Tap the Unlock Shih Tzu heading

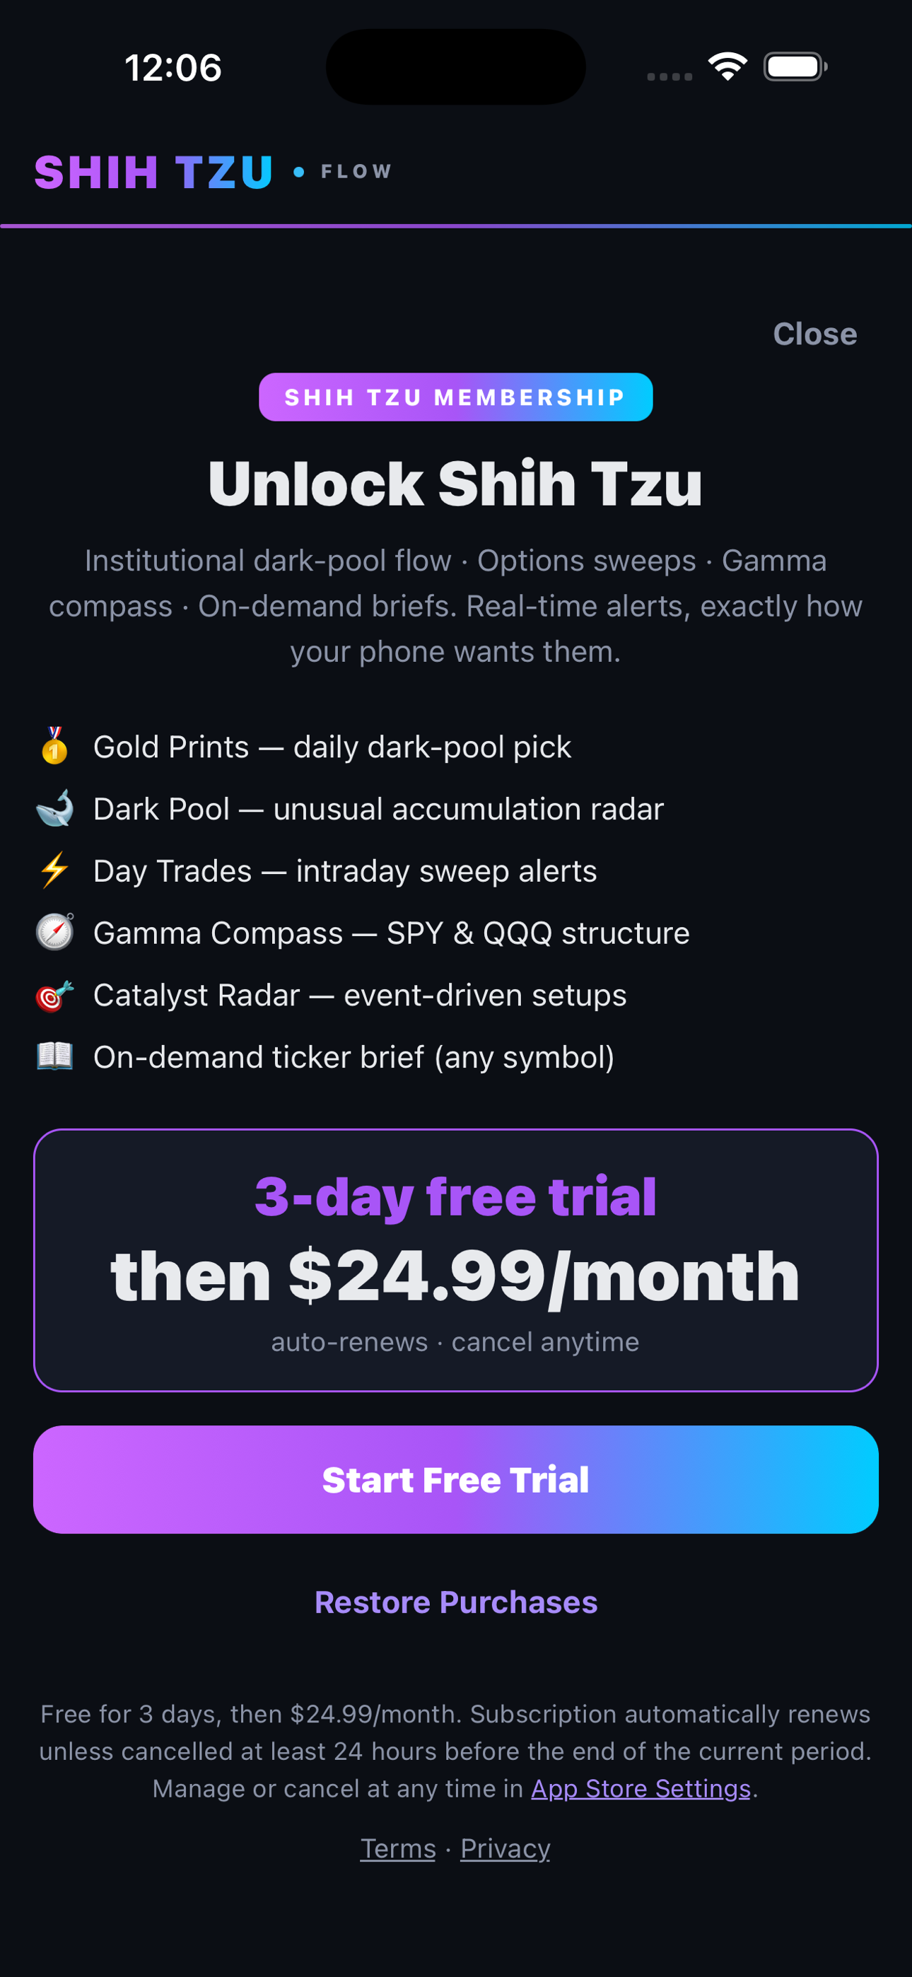pyautogui.click(x=456, y=484)
